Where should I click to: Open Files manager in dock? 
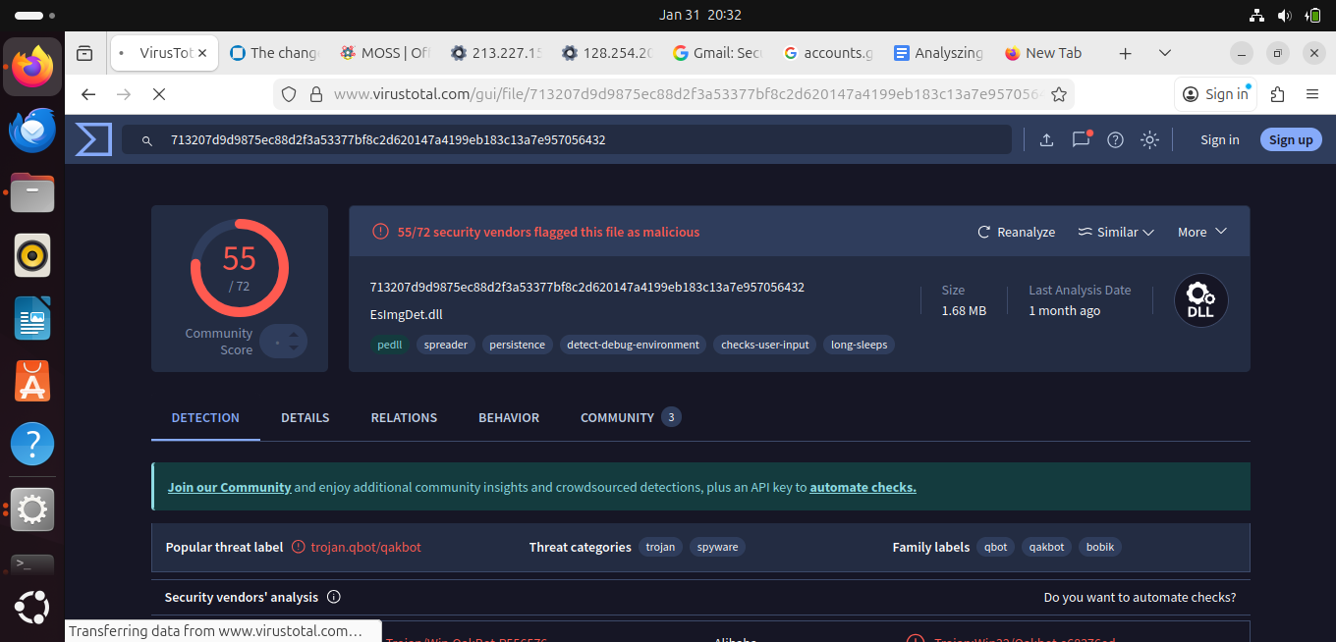(x=32, y=193)
